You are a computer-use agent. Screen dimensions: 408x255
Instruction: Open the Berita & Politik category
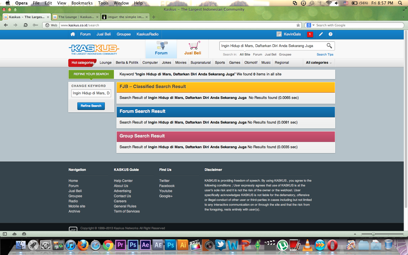127,63
